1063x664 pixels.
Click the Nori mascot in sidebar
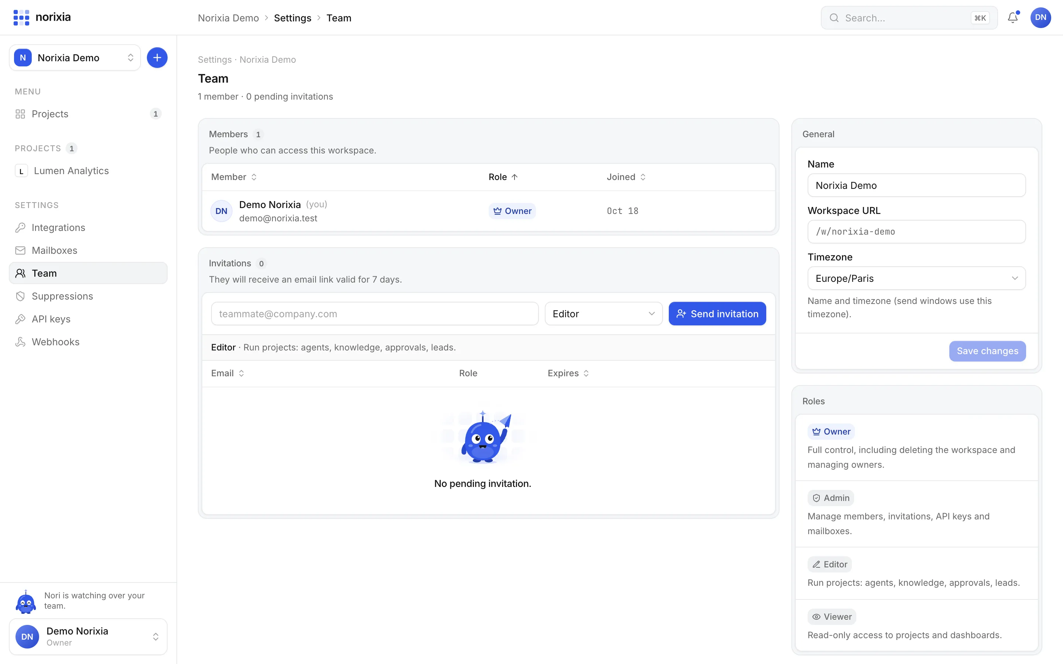click(25, 601)
